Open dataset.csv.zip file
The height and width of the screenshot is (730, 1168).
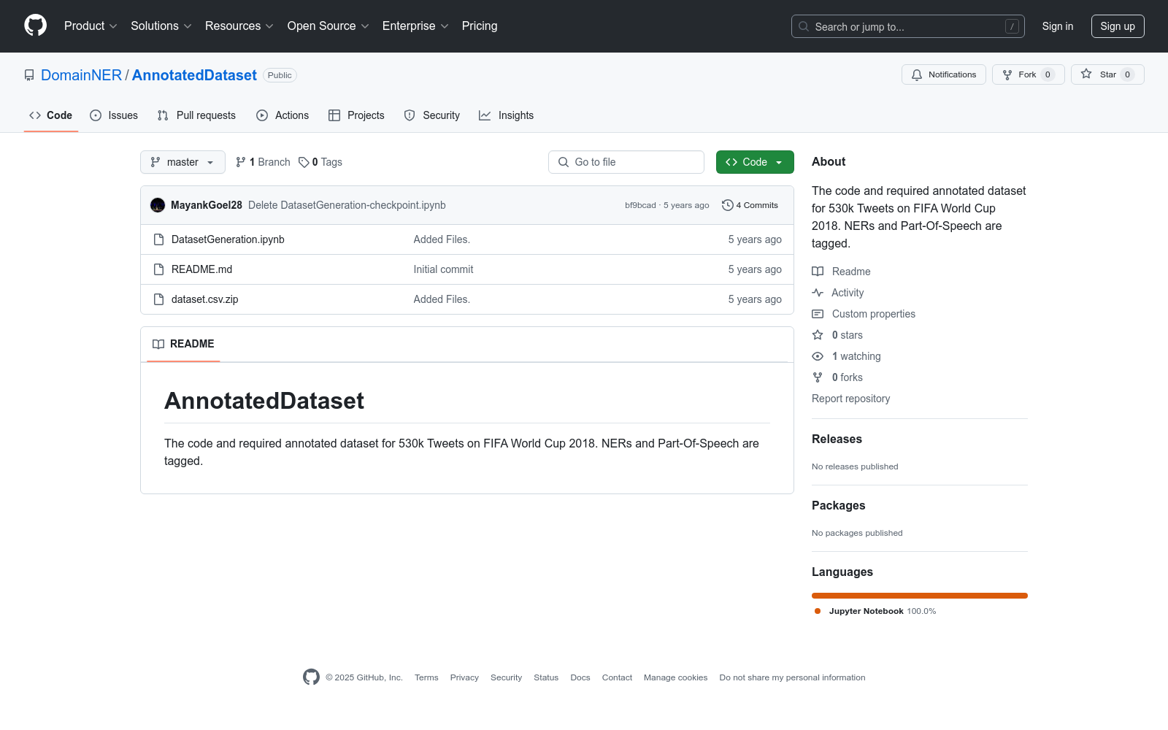tap(205, 299)
